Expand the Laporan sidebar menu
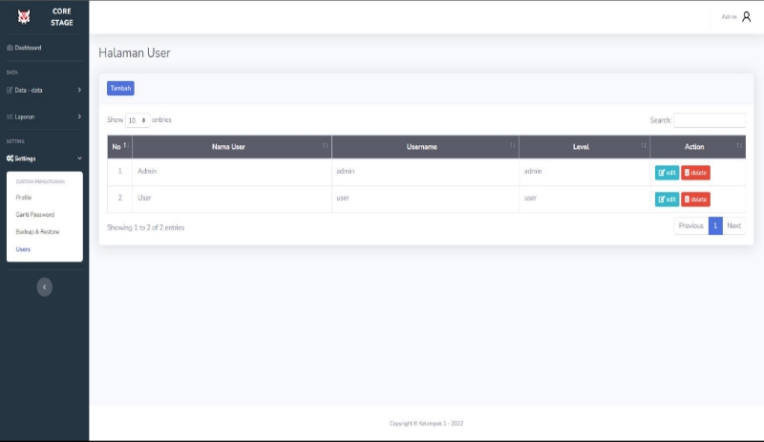Viewport: 764px width, 442px height. click(x=43, y=116)
